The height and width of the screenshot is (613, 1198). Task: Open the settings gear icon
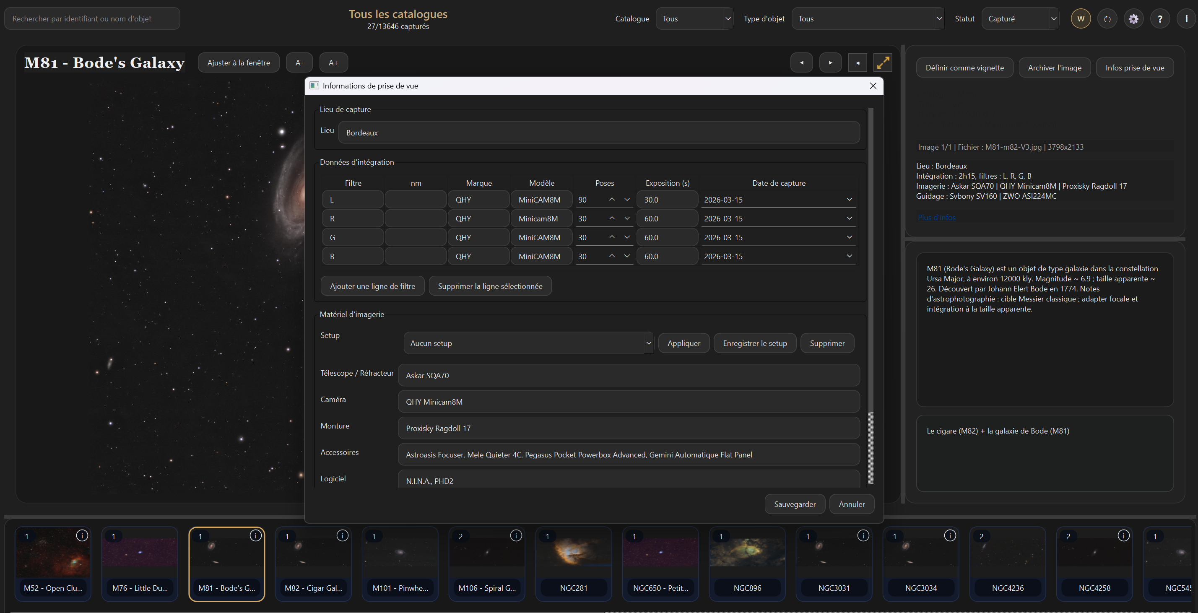[1133, 18]
